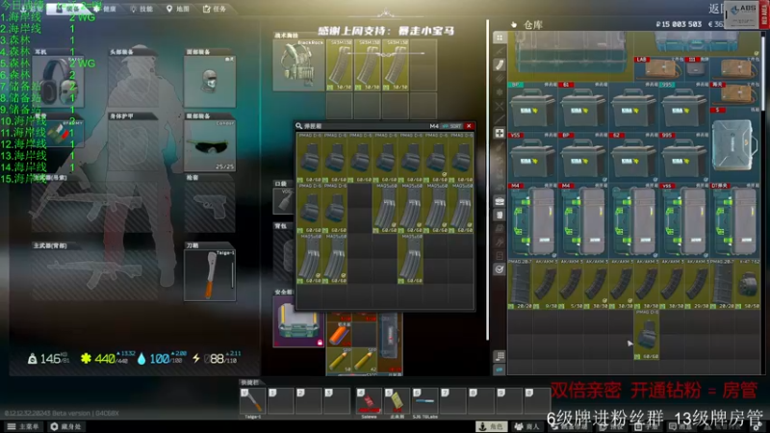Viewport: 770px width, 433px height.
Task: Select the first MAG5-60 magazine in second row
Action: pyautogui.click(x=386, y=208)
